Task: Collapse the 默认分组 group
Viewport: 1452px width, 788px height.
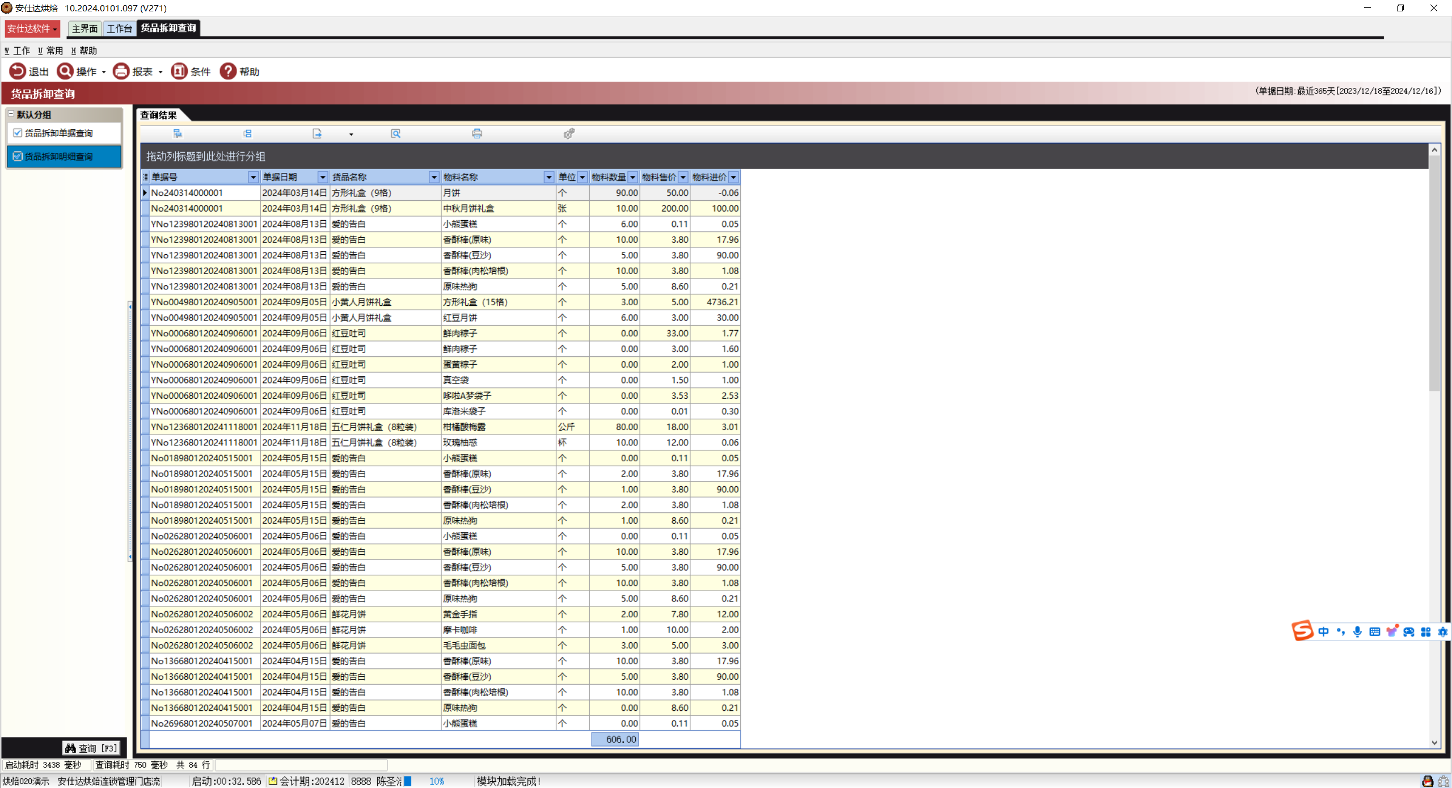Action: [11, 114]
